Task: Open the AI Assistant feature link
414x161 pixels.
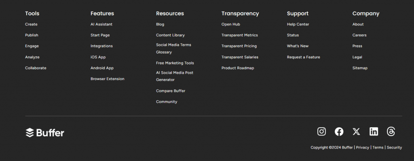Action: coord(101,24)
